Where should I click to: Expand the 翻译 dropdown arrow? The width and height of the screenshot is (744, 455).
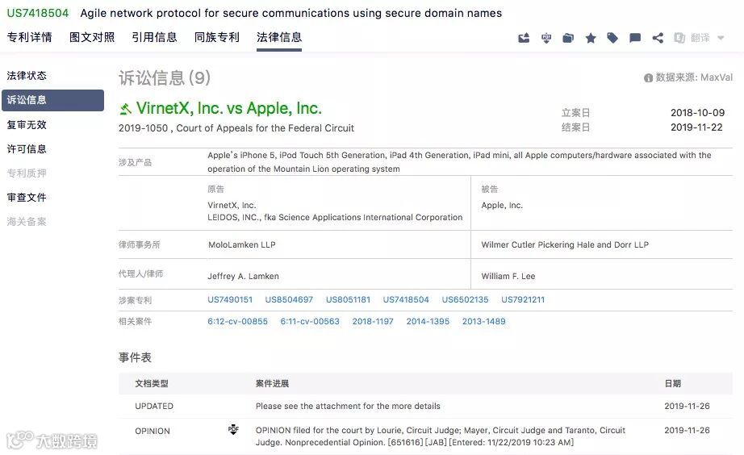[721, 38]
